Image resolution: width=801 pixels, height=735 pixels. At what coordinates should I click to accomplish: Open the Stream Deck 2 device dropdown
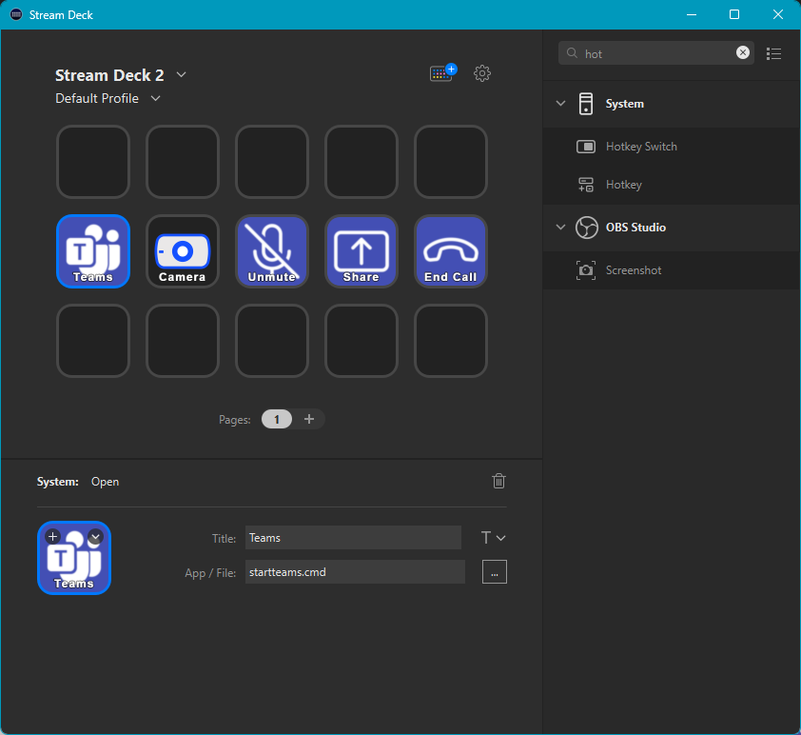coord(182,75)
